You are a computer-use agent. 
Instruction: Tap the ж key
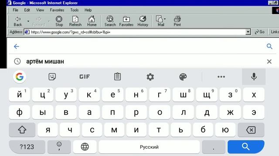230,112
